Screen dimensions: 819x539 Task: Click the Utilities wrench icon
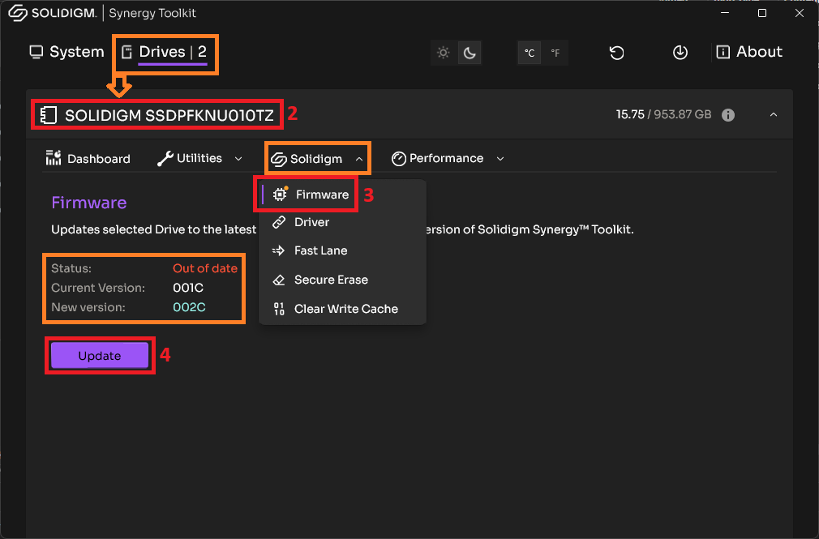(165, 158)
